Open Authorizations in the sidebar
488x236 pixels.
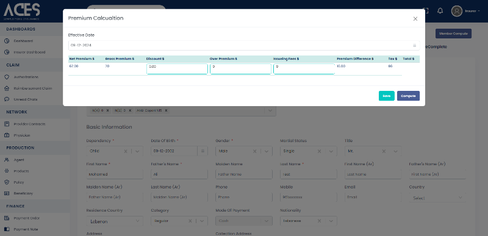click(26, 77)
